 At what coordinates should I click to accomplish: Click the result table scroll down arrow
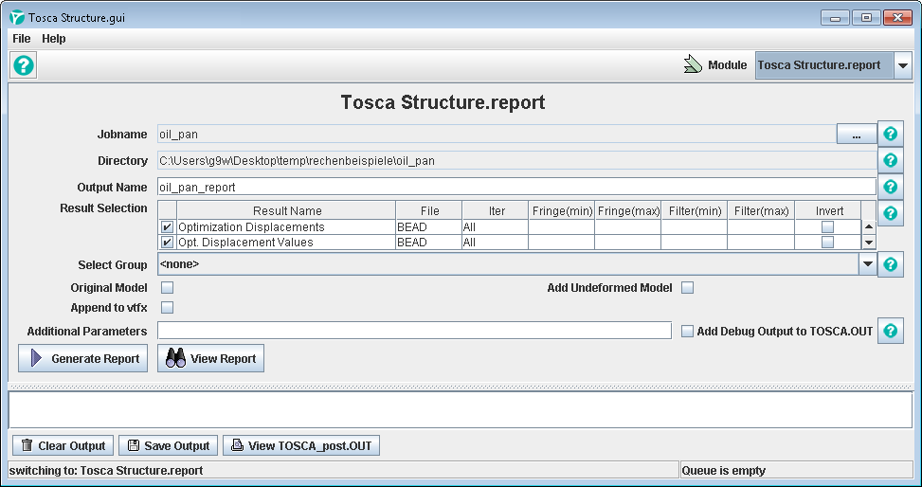(x=869, y=243)
